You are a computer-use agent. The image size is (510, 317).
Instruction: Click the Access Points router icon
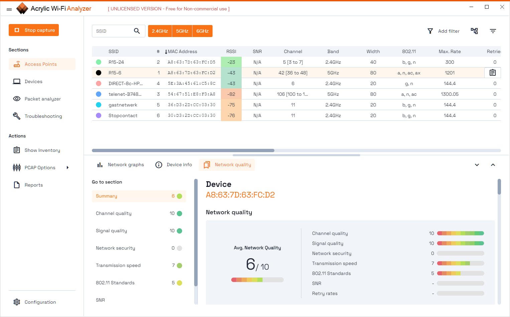tap(17, 64)
